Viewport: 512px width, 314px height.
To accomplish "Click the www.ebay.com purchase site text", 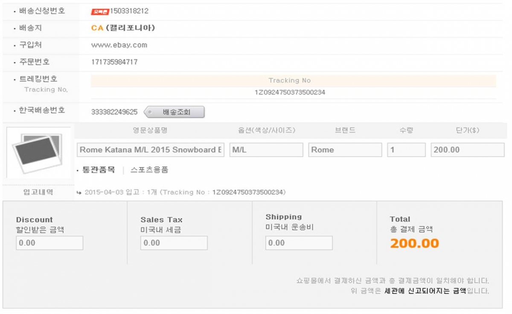I will [119, 45].
